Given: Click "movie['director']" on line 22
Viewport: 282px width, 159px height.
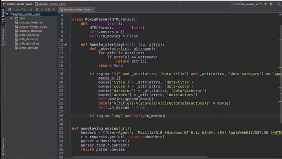Looking at the screenshot, I should click(x=116, y=91).
